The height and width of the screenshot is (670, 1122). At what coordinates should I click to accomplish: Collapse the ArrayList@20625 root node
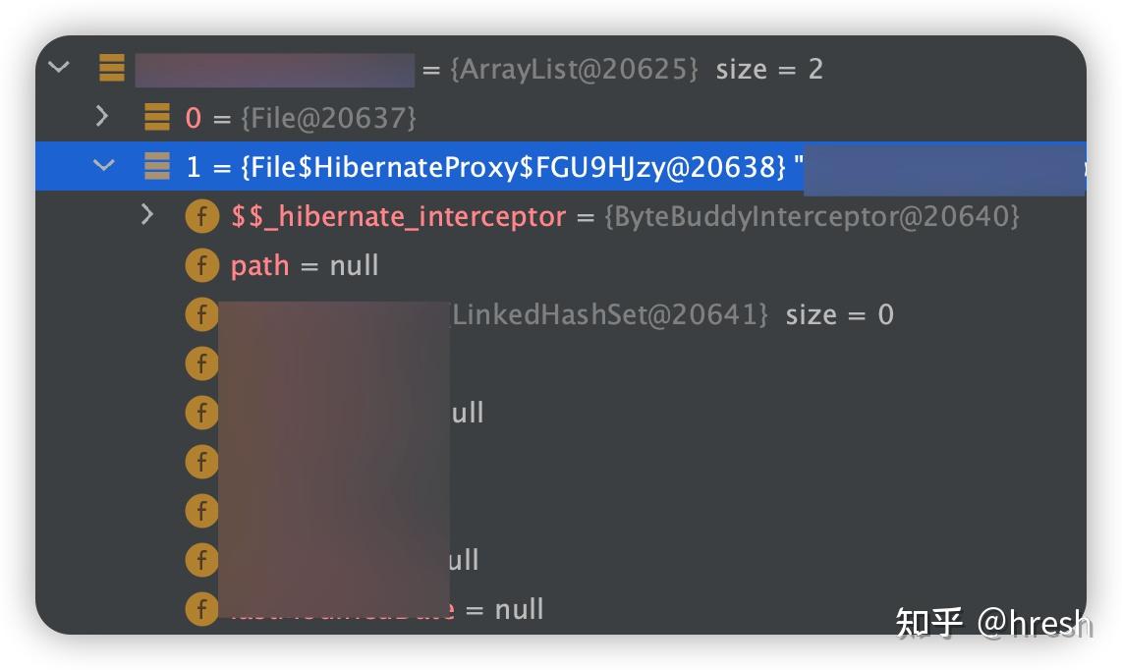pyautogui.click(x=59, y=67)
